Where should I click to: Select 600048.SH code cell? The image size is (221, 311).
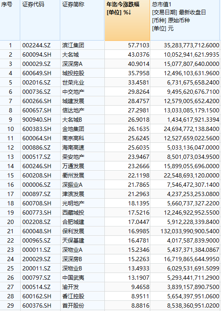40,231
